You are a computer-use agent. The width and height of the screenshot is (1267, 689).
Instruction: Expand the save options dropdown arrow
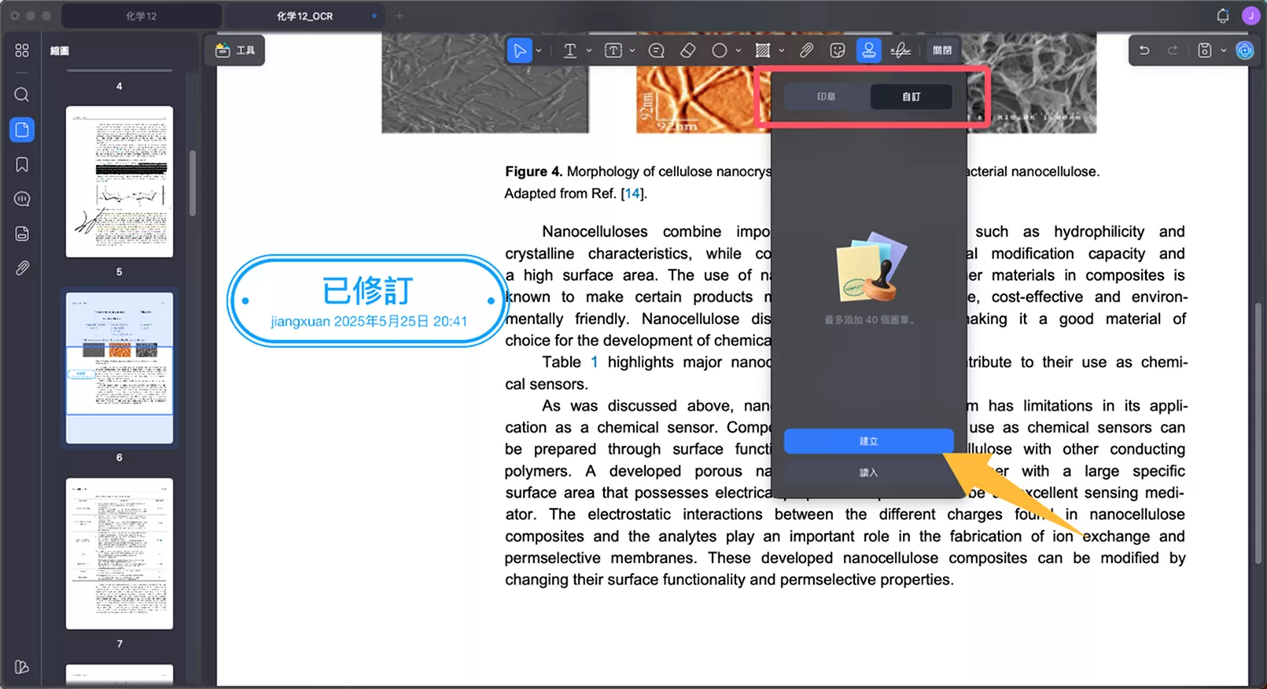[1223, 50]
